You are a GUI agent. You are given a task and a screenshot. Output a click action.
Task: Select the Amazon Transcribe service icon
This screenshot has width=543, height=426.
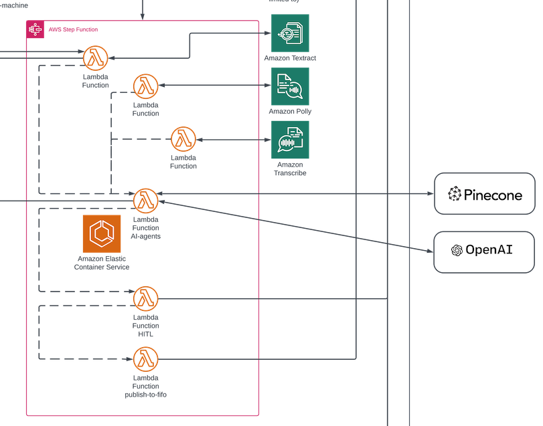(x=290, y=140)
